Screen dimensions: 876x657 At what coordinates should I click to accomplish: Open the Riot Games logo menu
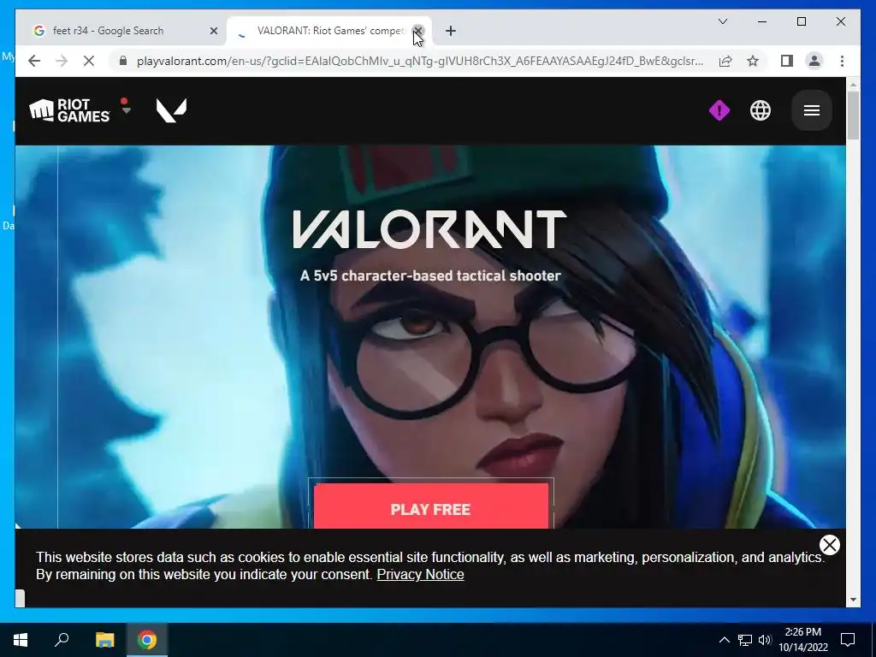pyautogui.click(x=69, y=110)
